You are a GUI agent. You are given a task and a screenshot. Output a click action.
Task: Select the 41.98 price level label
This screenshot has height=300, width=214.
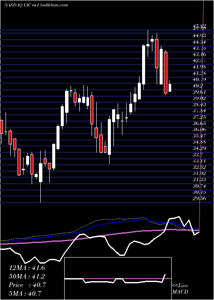coord(199,67)
